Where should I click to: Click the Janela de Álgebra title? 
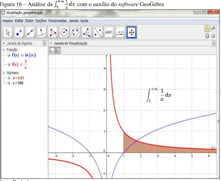(x=20, y=43)
